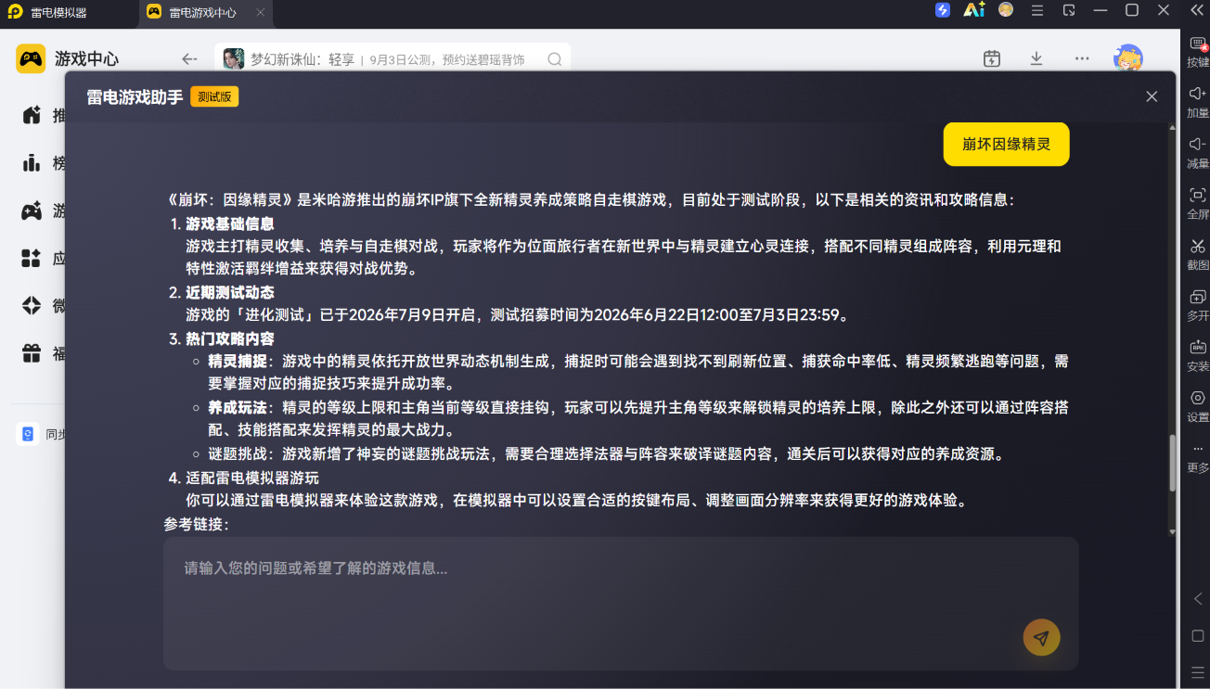1210x689 pixels.
Task: Open the calendar reservation icon
Action: 992,58
